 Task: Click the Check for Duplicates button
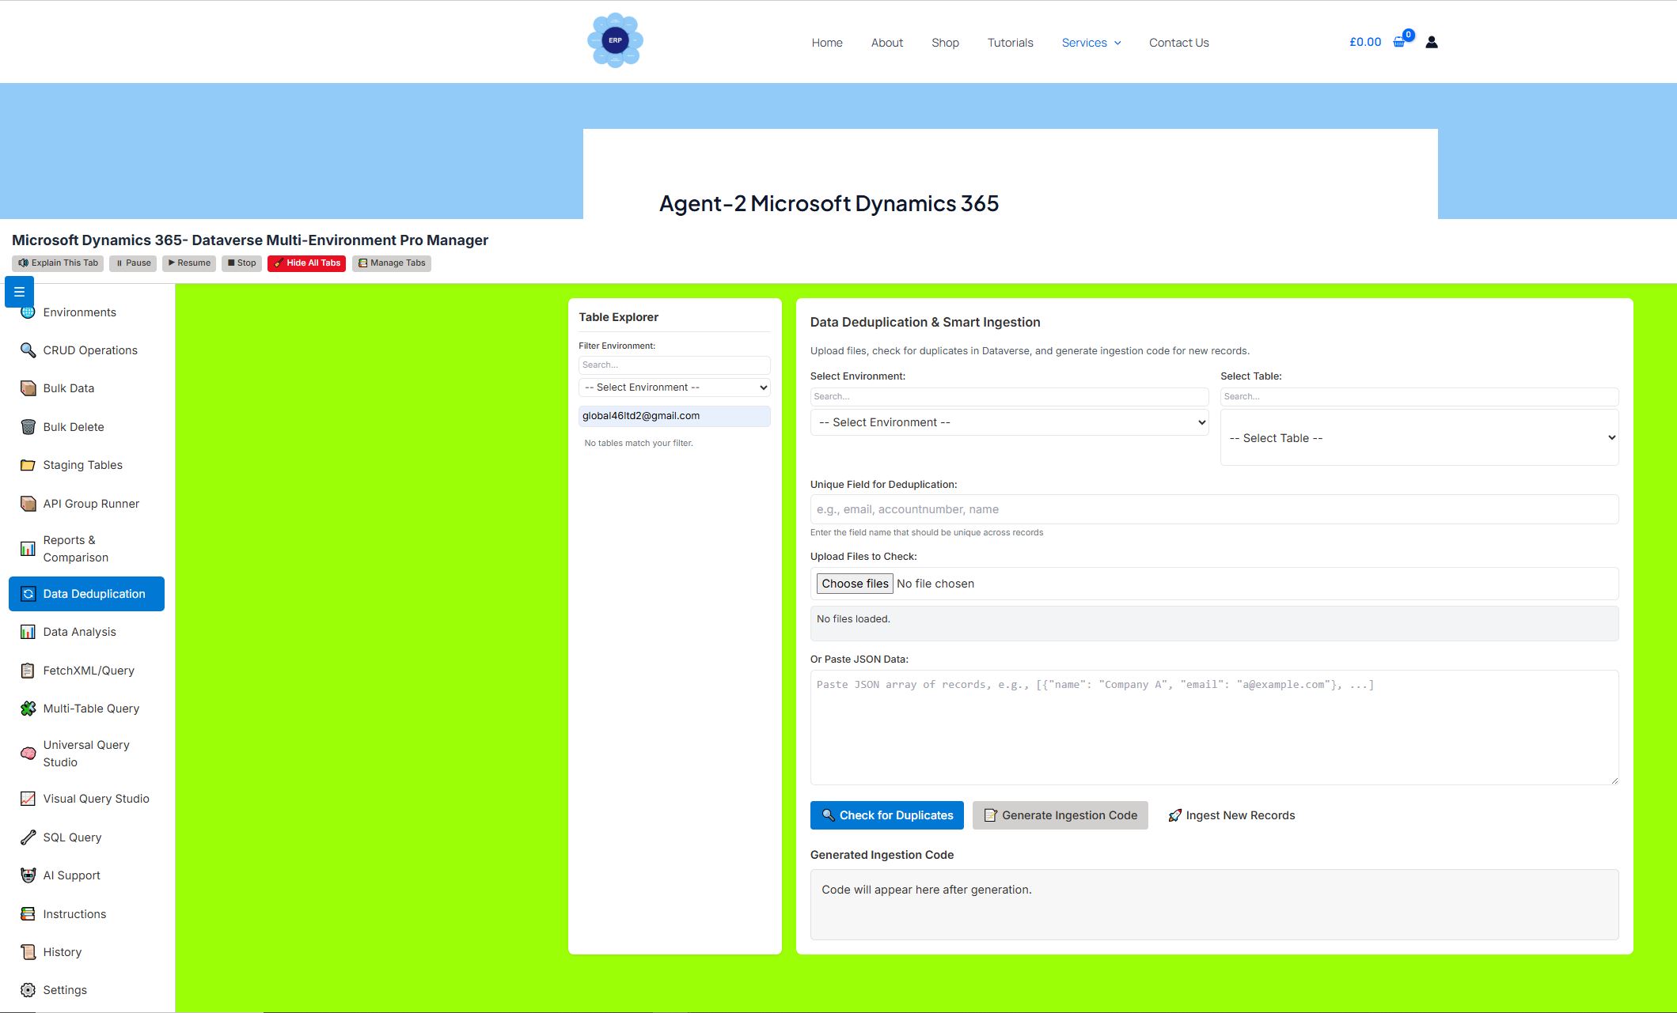point(886,815)
